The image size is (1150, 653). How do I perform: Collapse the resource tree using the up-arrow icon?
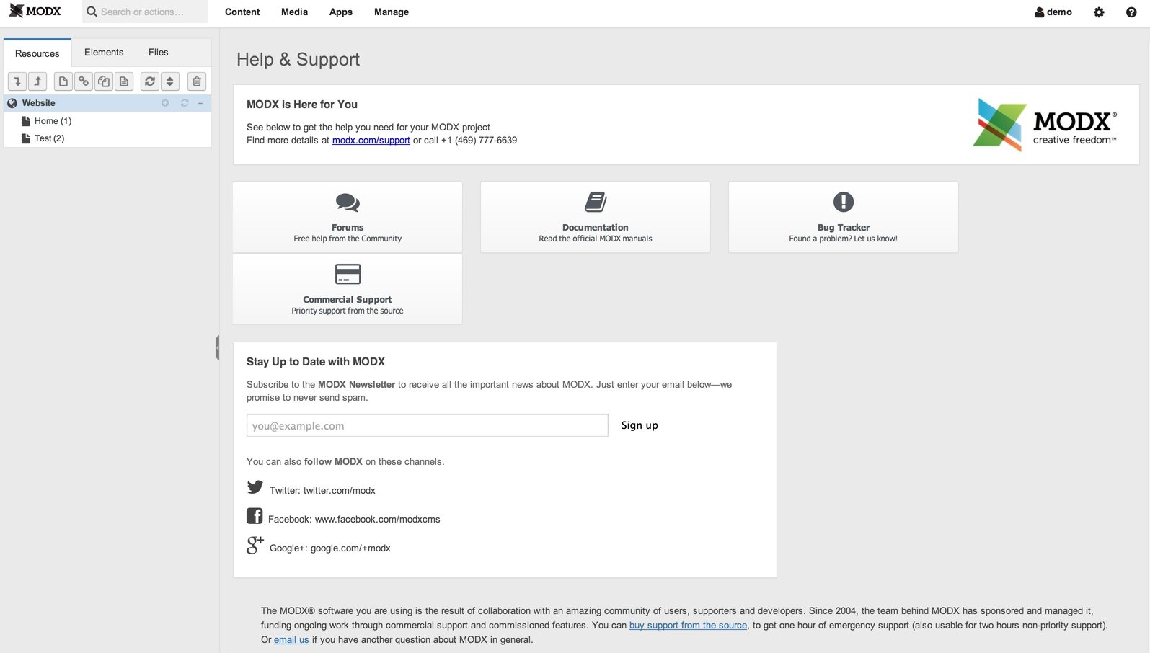[37, 81]
